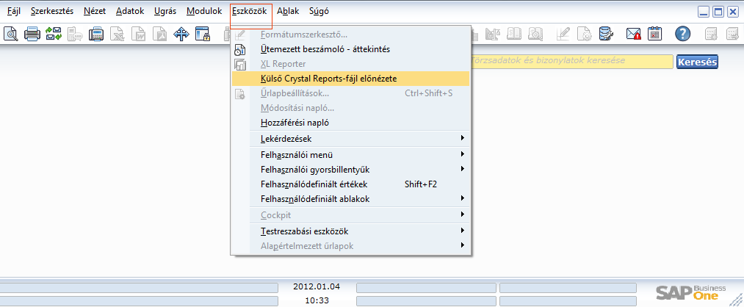Click the Törzsadatok és bizonylatok search field

click(x=571, y=62)
